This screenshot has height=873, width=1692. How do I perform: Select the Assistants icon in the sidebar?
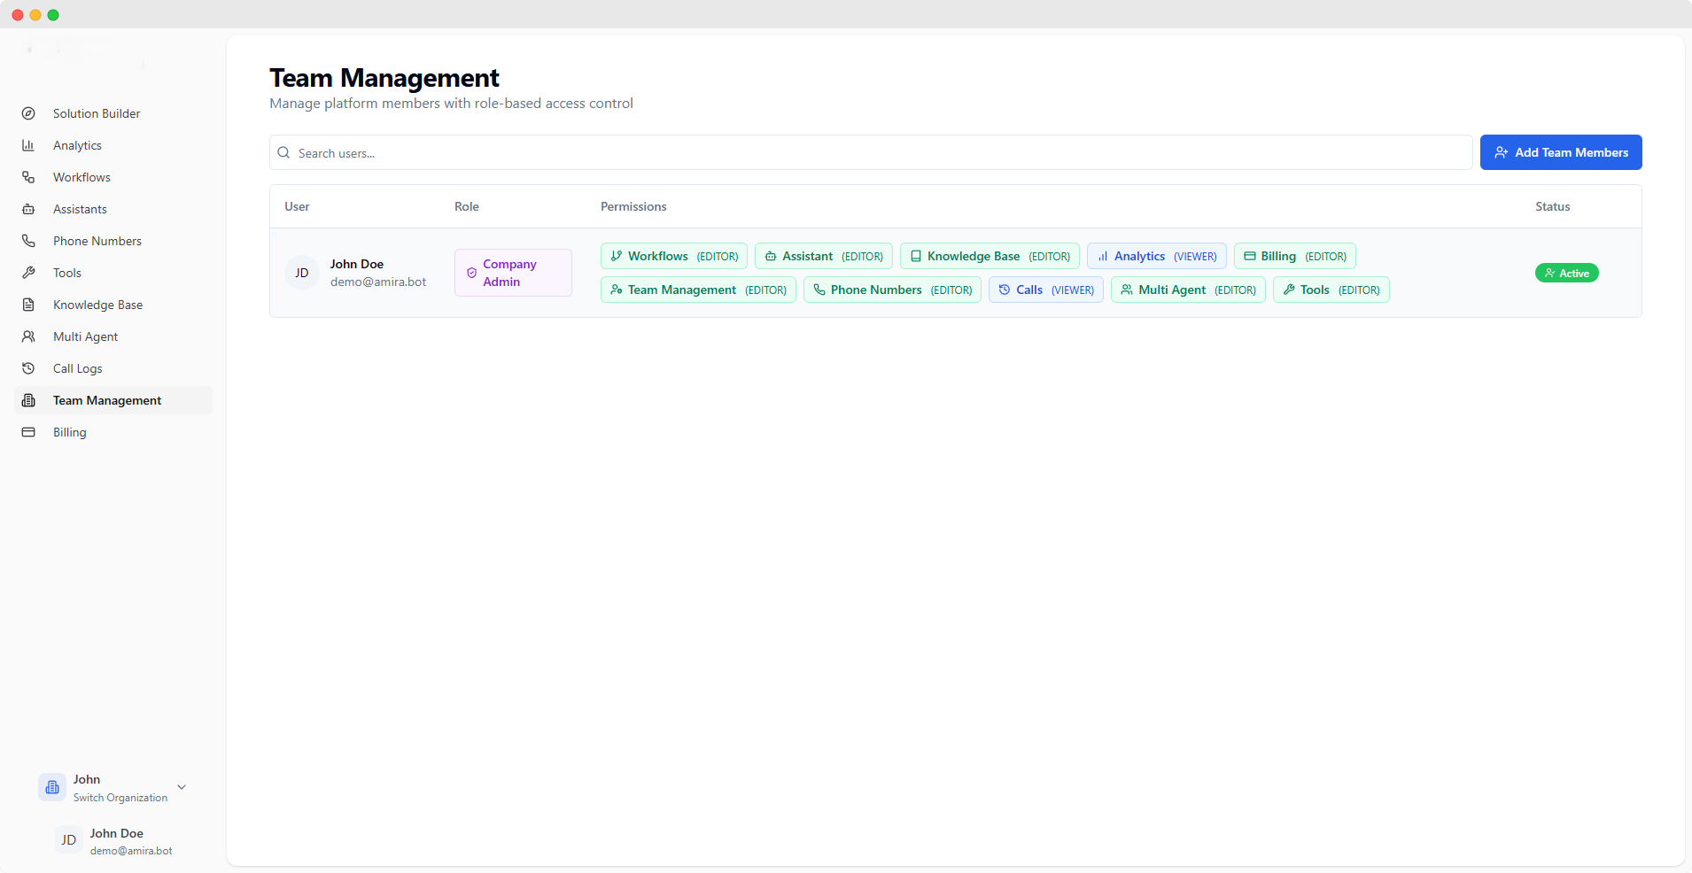click(29, 209)
